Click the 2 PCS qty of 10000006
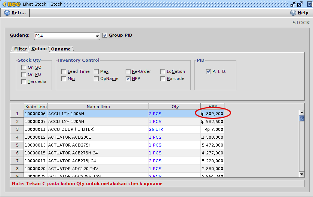This screenshot has width=313, height=197. tap(175, 114)
